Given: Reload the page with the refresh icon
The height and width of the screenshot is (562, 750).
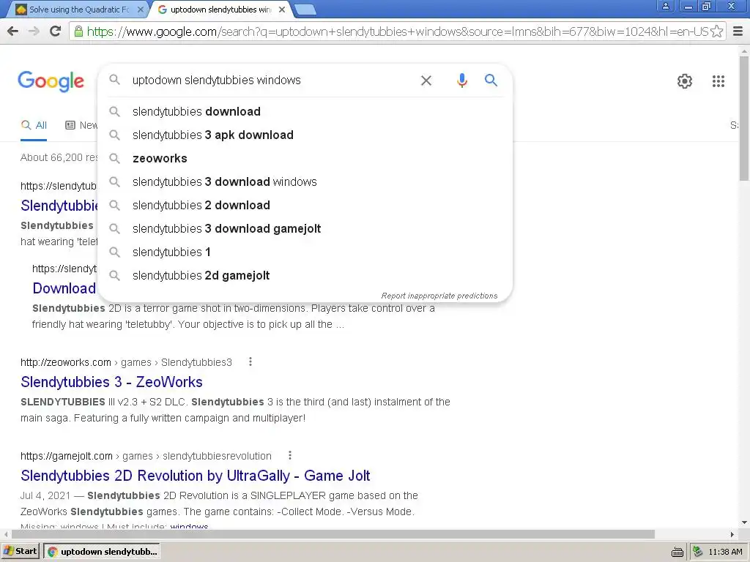Looking at the screenshot, I should coord(56,31).
